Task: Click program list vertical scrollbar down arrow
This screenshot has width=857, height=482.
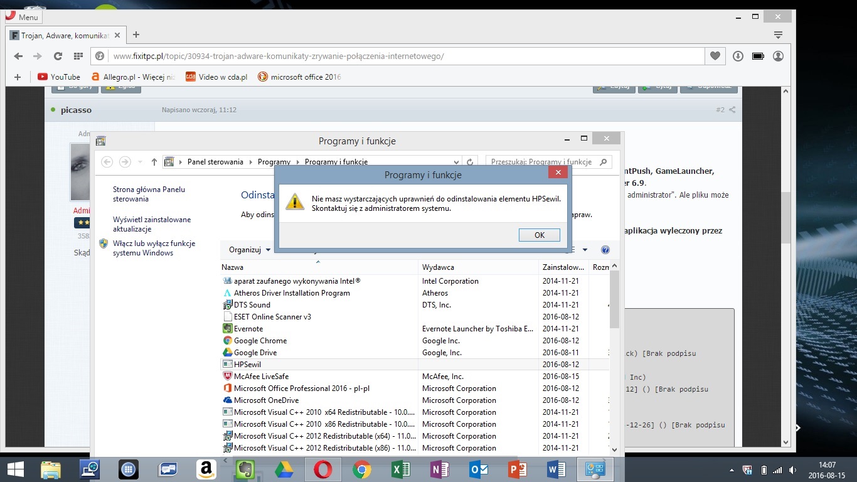Action: coord(614,449)
